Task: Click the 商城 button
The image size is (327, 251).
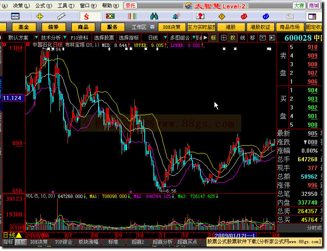Action: [x=314, y=6]
